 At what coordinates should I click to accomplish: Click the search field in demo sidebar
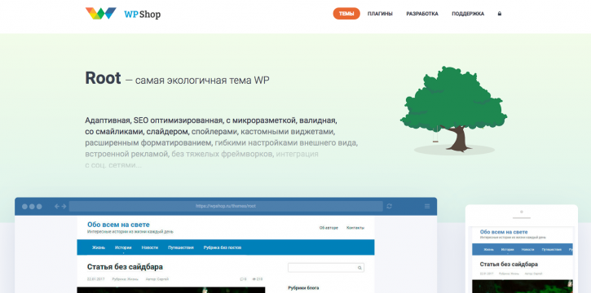326,268
